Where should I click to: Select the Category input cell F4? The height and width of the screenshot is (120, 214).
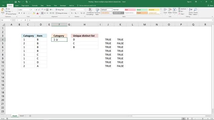[x=59, y=40]
